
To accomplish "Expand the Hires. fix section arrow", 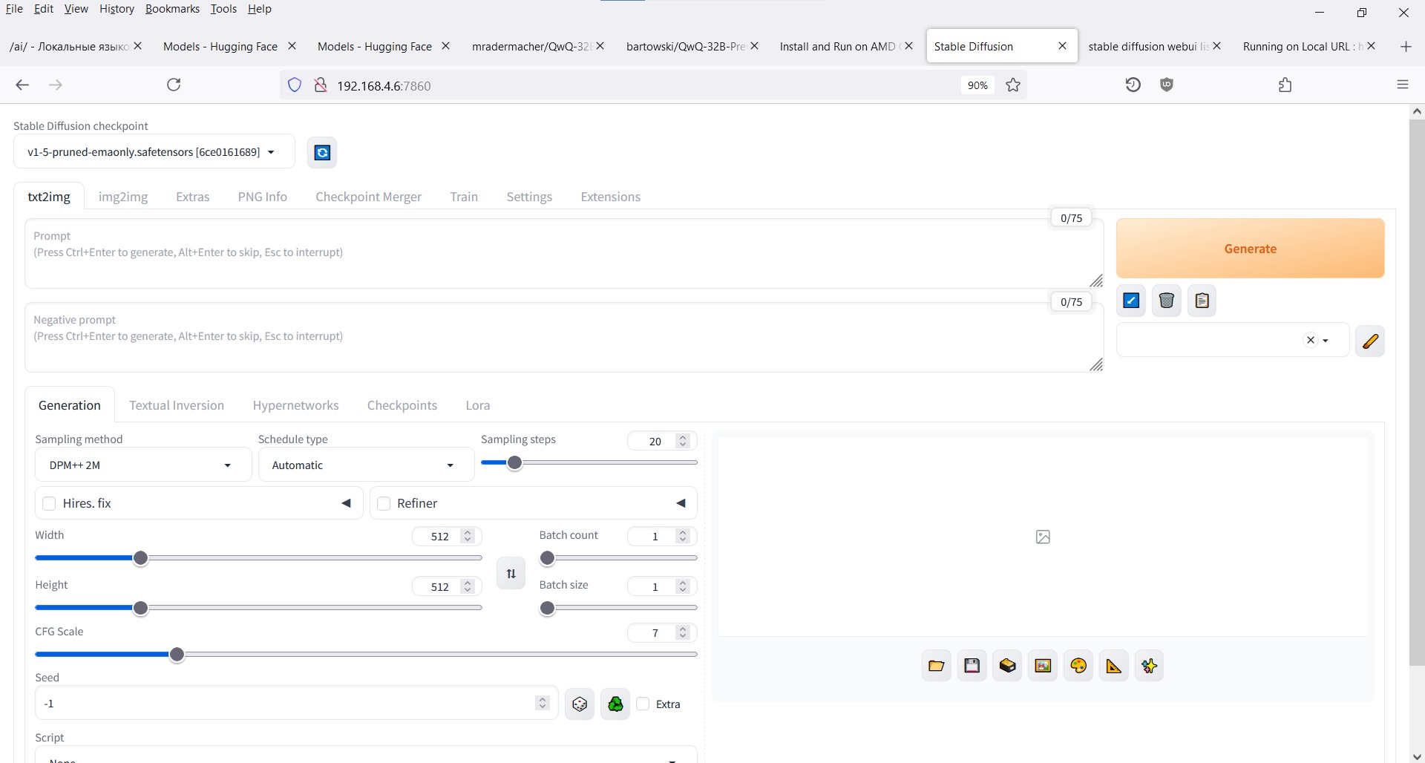I will pyautogui.click(x=346, y=503).
